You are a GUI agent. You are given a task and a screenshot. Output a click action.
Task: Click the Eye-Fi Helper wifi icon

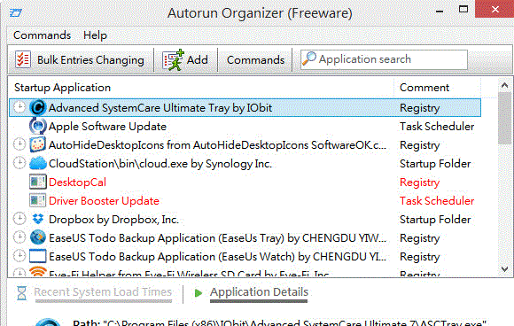pyautogui.click(x=38, y=272)
